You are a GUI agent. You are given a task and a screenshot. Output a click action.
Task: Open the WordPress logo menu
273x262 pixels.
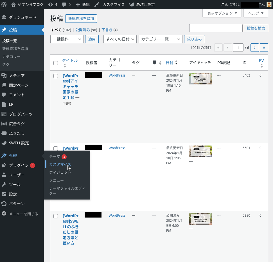coord(4,5)
